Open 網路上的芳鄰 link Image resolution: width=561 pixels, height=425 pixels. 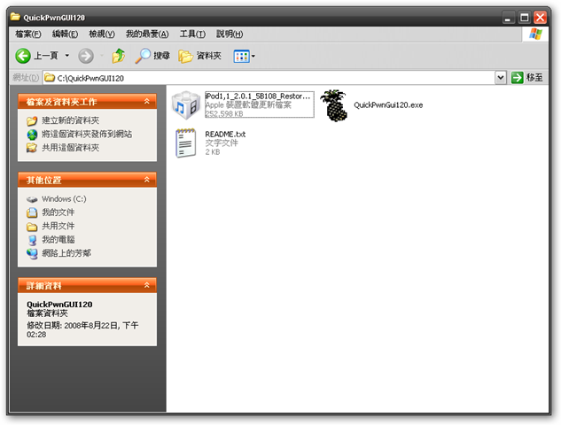coord(66,253)
